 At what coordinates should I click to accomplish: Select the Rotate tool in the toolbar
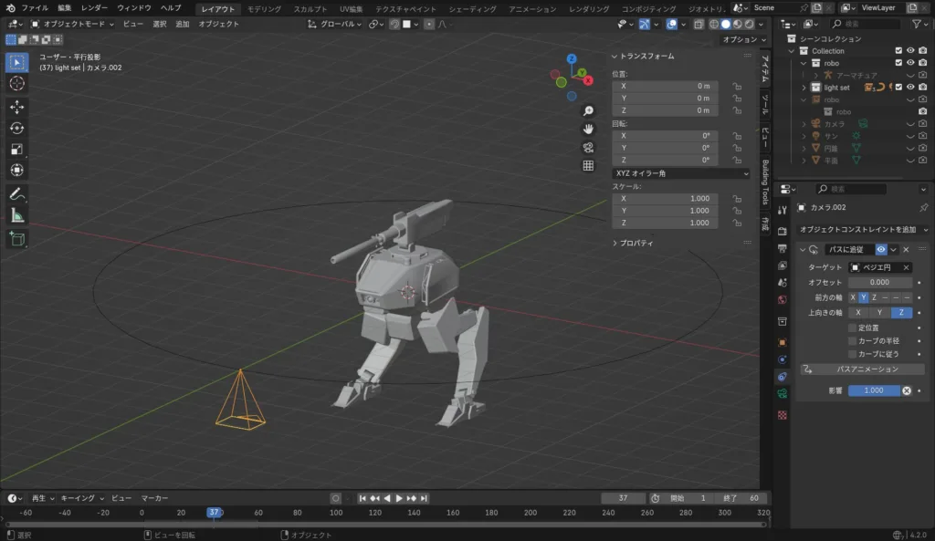tap(17, 128)
